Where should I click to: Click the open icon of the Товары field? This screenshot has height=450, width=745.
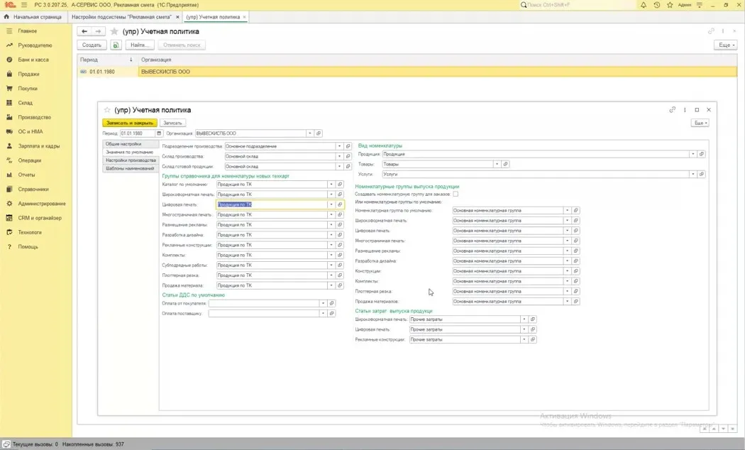505,165
